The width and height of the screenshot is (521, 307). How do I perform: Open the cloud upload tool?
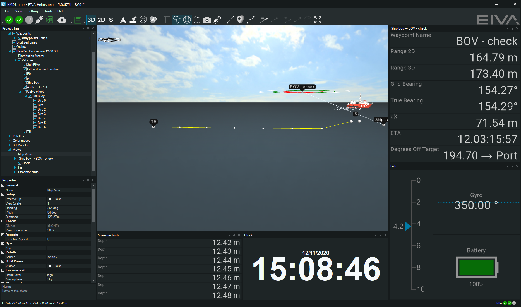62,20
